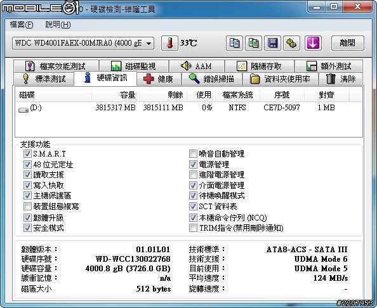Toggle the 待機喚醒模式 checkbox
The height and width of the screenshot is (308, 377).
193,195
